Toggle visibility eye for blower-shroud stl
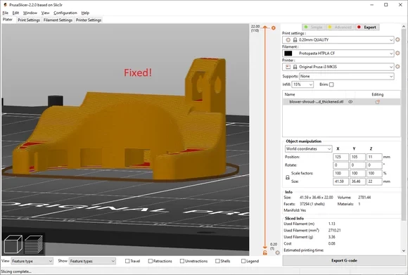This screenshot has width=408, height=275. (350, 102)
